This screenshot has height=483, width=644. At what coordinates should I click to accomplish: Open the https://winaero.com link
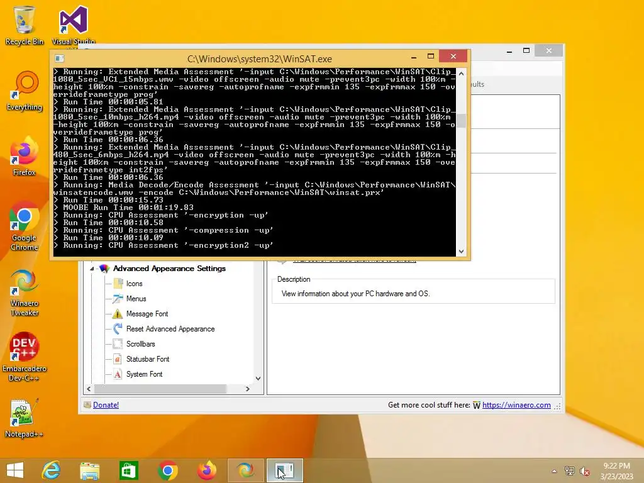(x=516, y=405)
